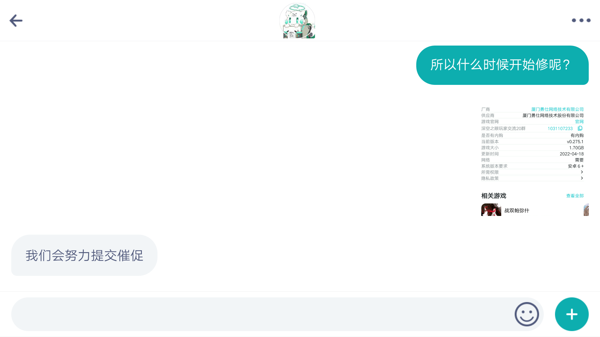Tap the teal plus attachment button
Screen dimensions: 600x337
point(572,314)
